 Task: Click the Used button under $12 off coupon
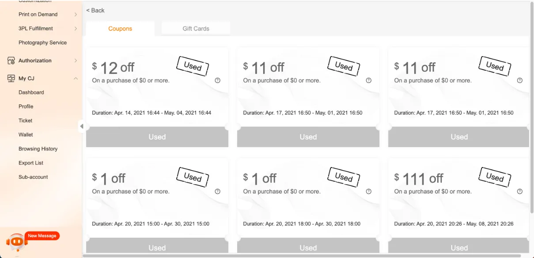157,137
